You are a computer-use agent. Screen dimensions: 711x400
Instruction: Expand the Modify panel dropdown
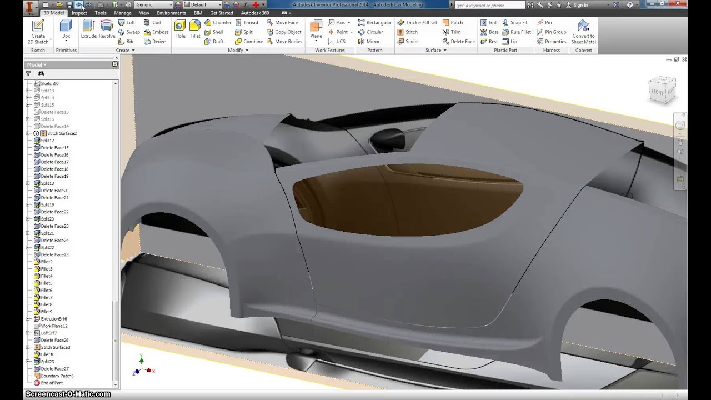coord(238,51)
